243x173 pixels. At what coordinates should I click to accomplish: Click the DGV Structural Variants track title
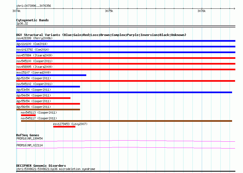[101, 35]
